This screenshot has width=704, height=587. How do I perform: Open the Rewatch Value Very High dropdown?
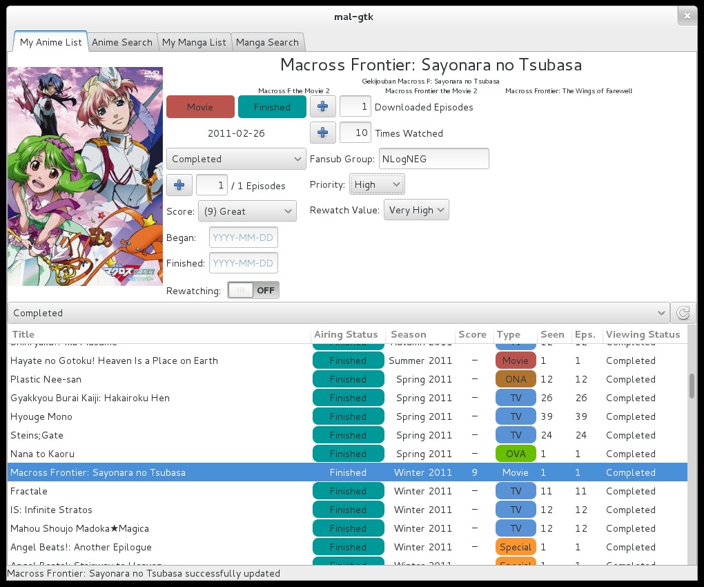point(416,210)
